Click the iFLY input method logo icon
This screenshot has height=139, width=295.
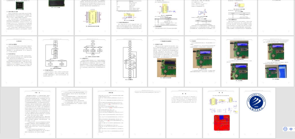tap(285, 129)
